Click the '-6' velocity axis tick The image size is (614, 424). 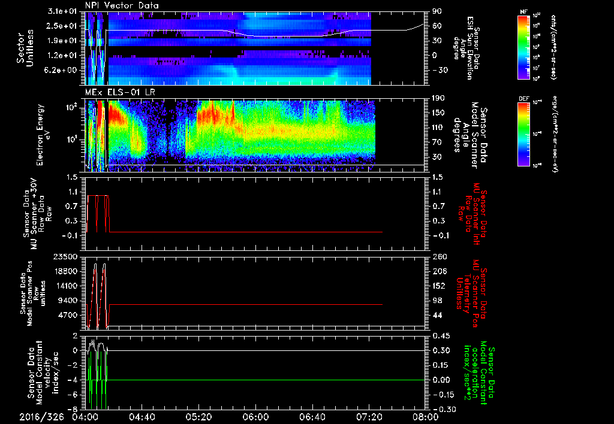(x=73, y=395)
